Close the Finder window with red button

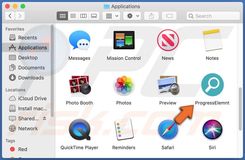7,6
